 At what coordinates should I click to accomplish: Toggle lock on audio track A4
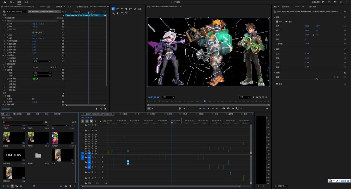(86, 172)
